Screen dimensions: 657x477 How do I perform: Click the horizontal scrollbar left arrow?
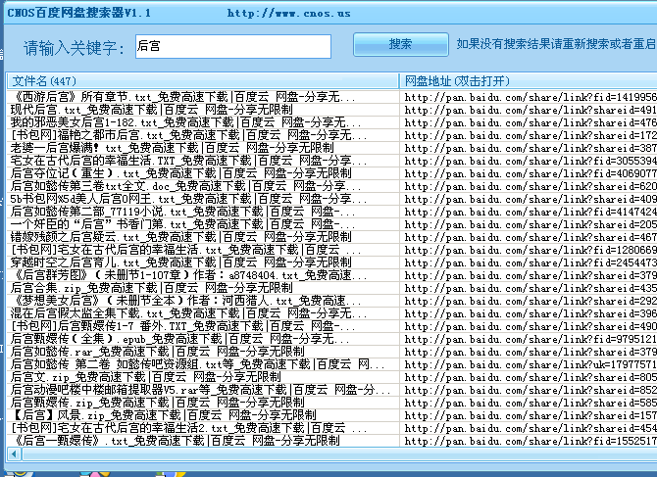tap(14, 453)
